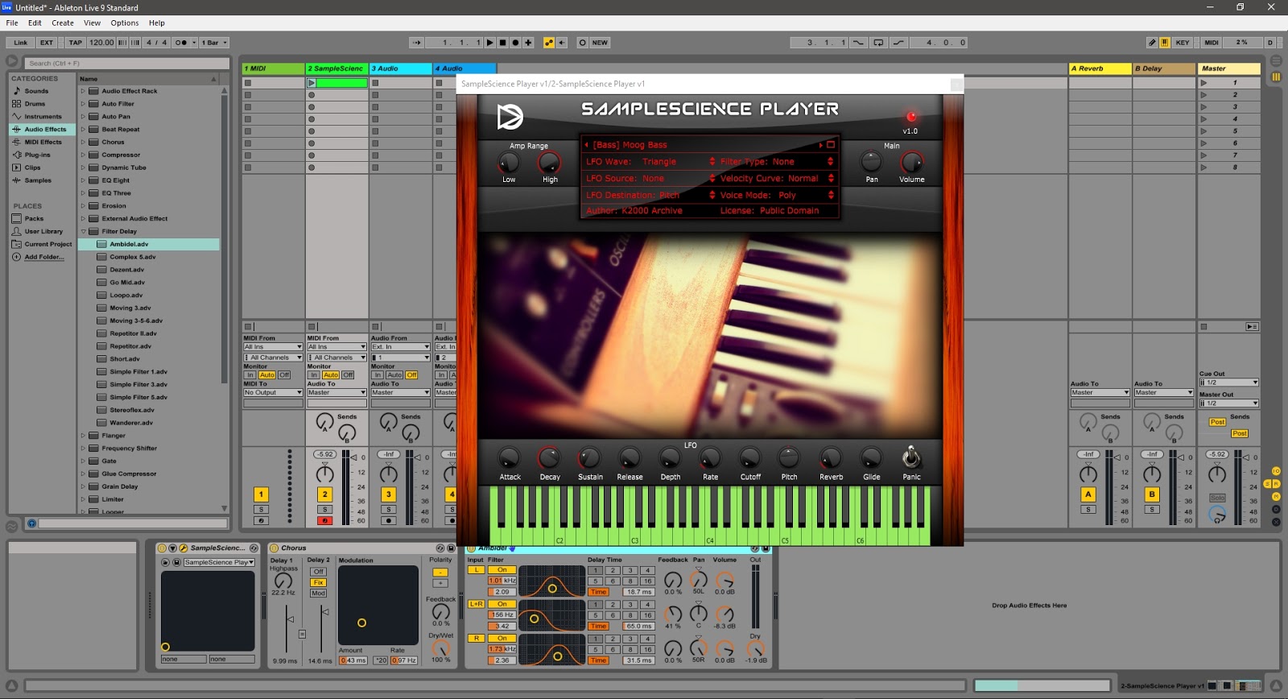Enable the transport Record button
Viewport: 1288px width, 699px height.
coord(515,43)
